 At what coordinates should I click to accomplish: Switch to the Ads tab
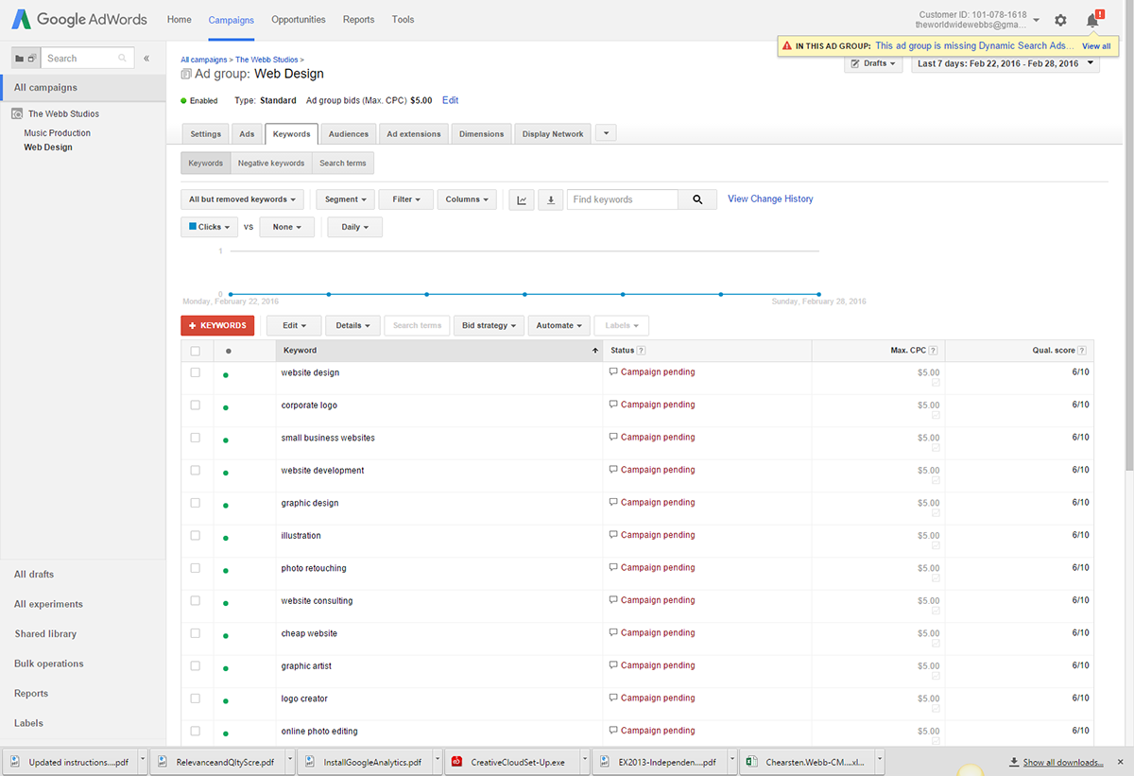247,134
